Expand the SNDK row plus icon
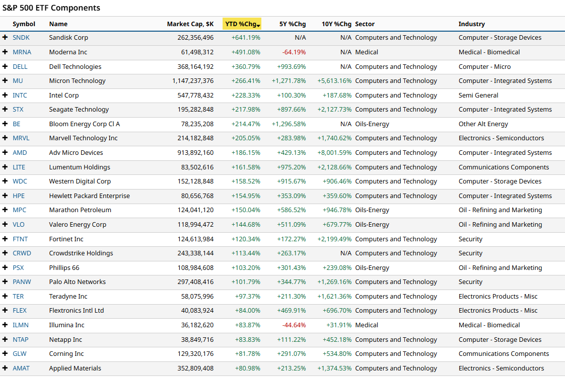Screen dimensions: 565x377 5,37
